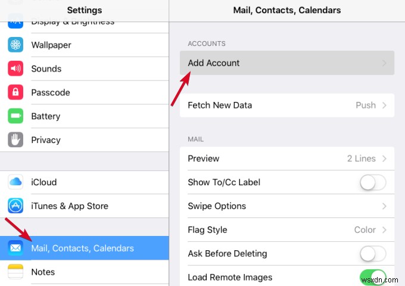Disable the Load Remote Images switch

coord(373,277)
